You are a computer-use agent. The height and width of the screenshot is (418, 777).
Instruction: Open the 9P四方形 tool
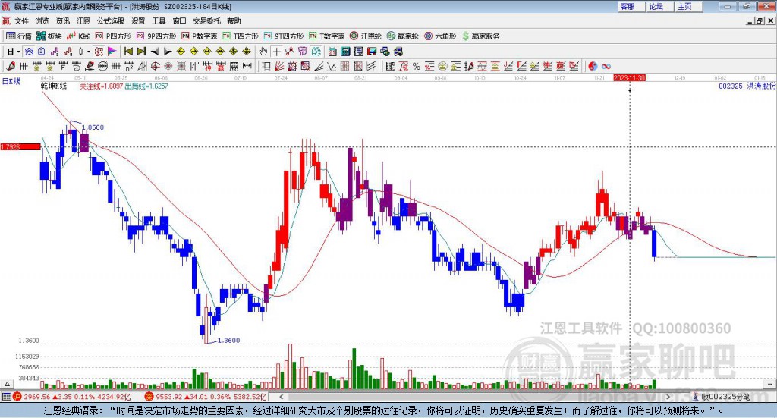point(156,36)
